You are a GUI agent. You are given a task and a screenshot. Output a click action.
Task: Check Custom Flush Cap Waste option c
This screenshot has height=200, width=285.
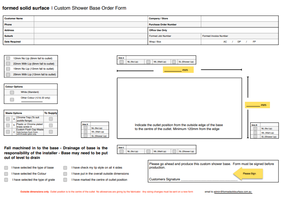(8, 132)
